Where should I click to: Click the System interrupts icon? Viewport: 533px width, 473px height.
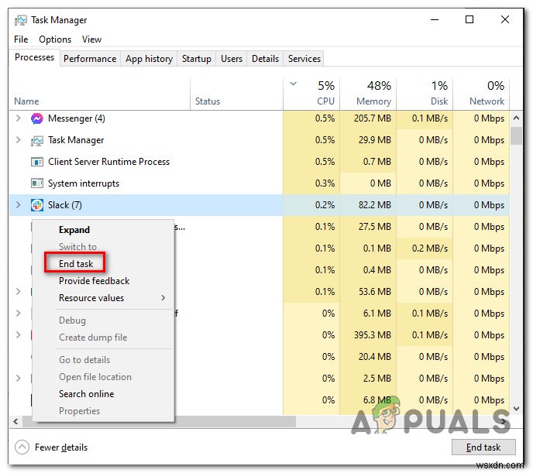coord(37,183)
